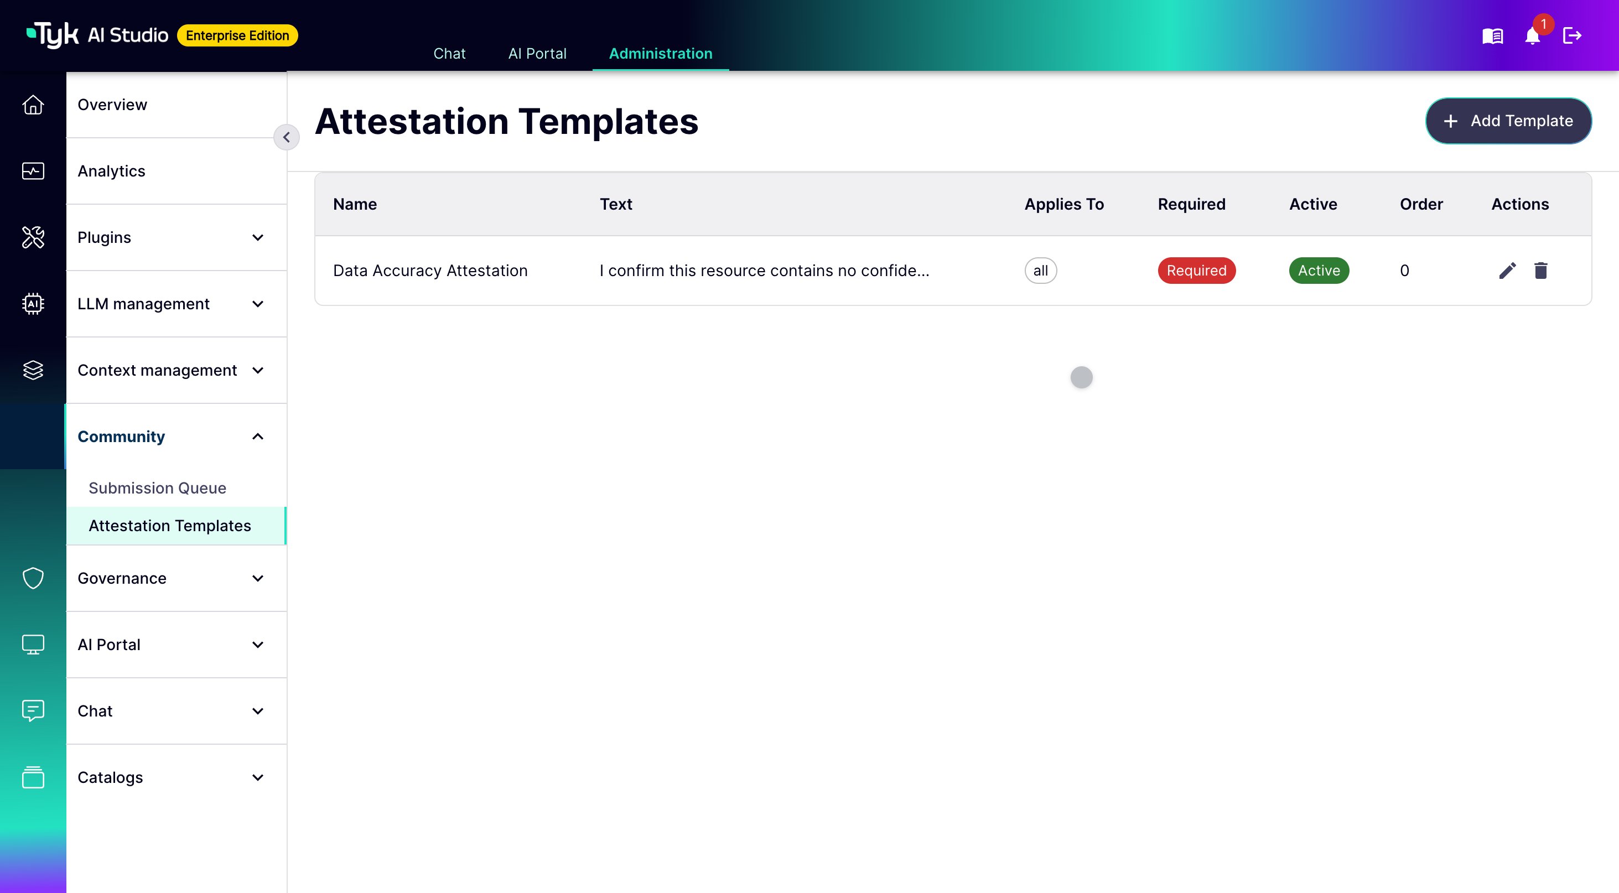Click the Text column header
This screenshot has height=893, width=1619.
616,204
